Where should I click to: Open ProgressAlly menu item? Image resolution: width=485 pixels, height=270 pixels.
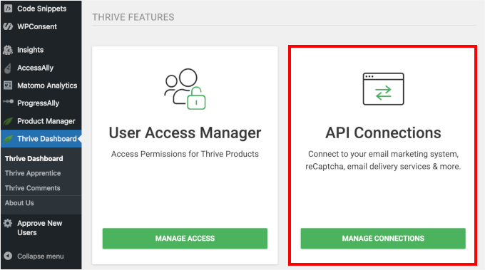click(x=38, y=103)
